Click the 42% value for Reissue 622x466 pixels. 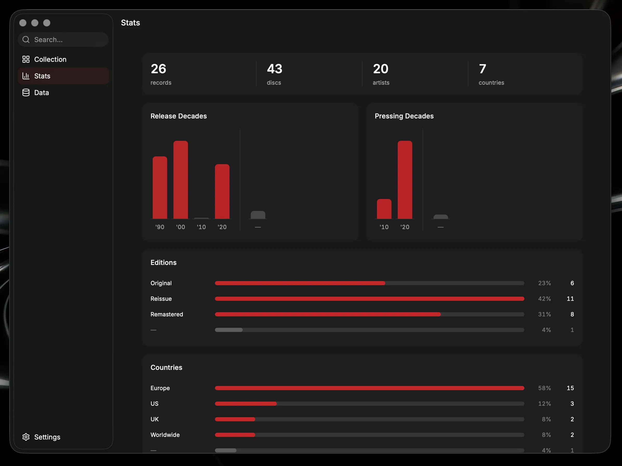(544, 299)
